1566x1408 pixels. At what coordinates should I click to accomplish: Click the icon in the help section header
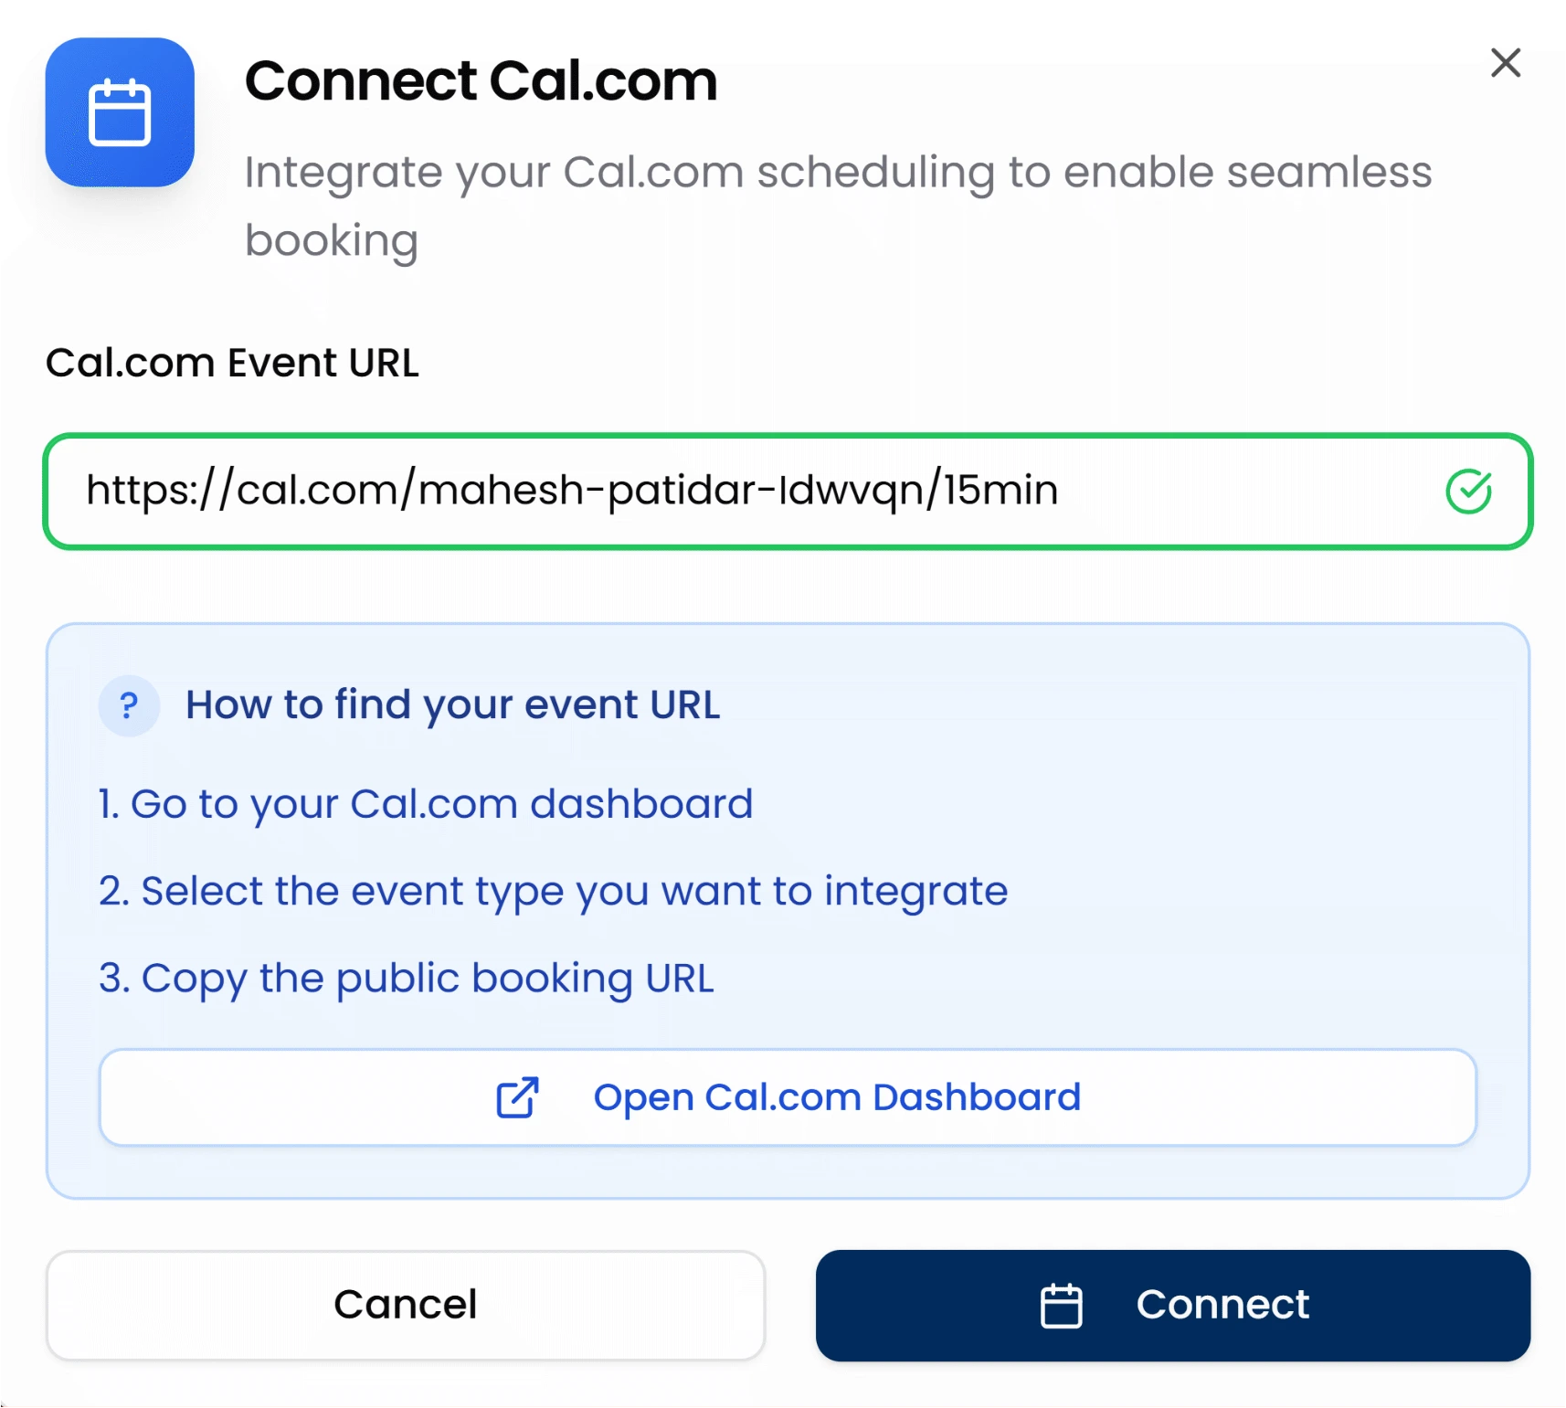click(x=128, y=704)
